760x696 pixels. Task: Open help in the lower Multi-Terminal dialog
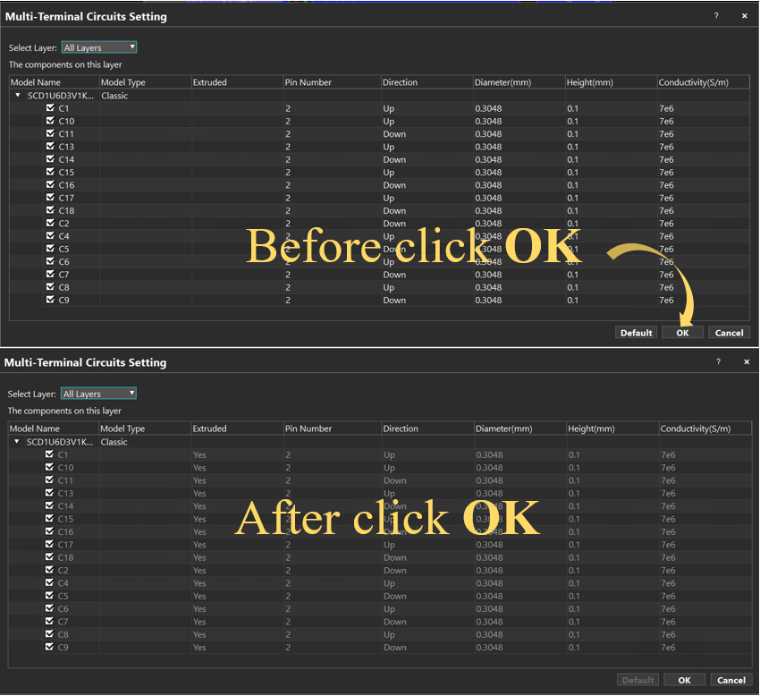tap(718, 361)
